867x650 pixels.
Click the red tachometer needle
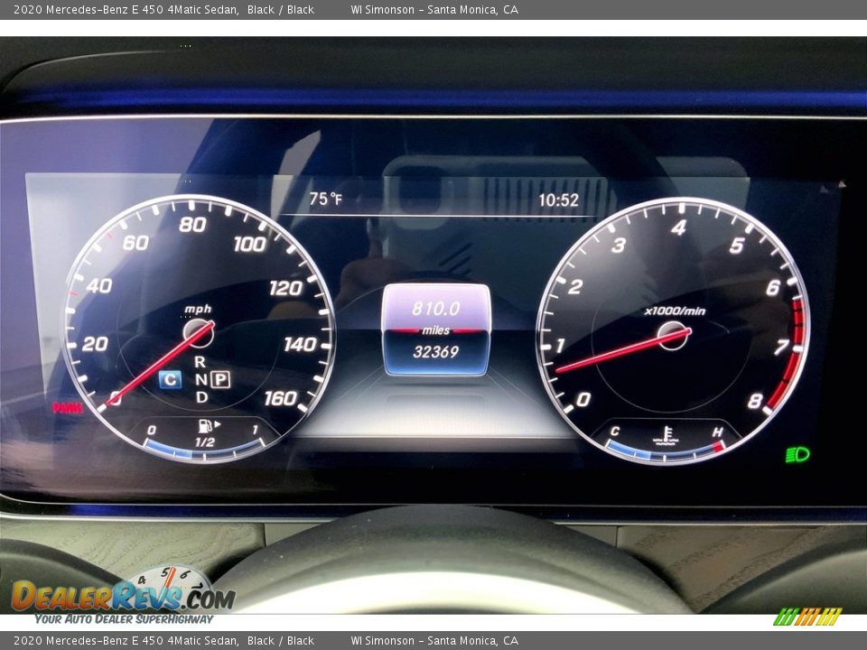point(623,350)
